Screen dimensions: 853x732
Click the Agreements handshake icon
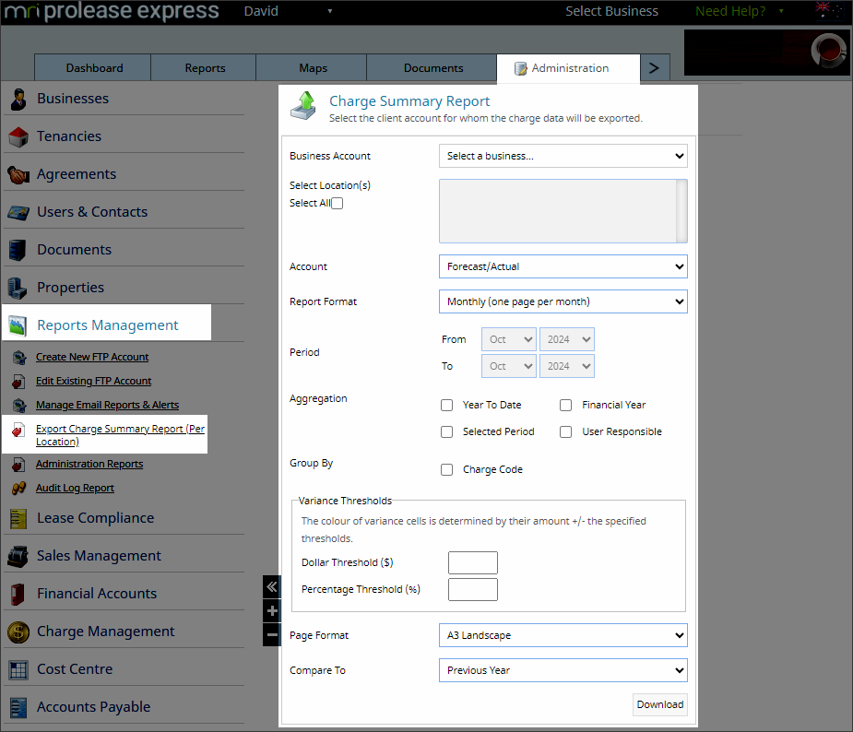[18, 174]
